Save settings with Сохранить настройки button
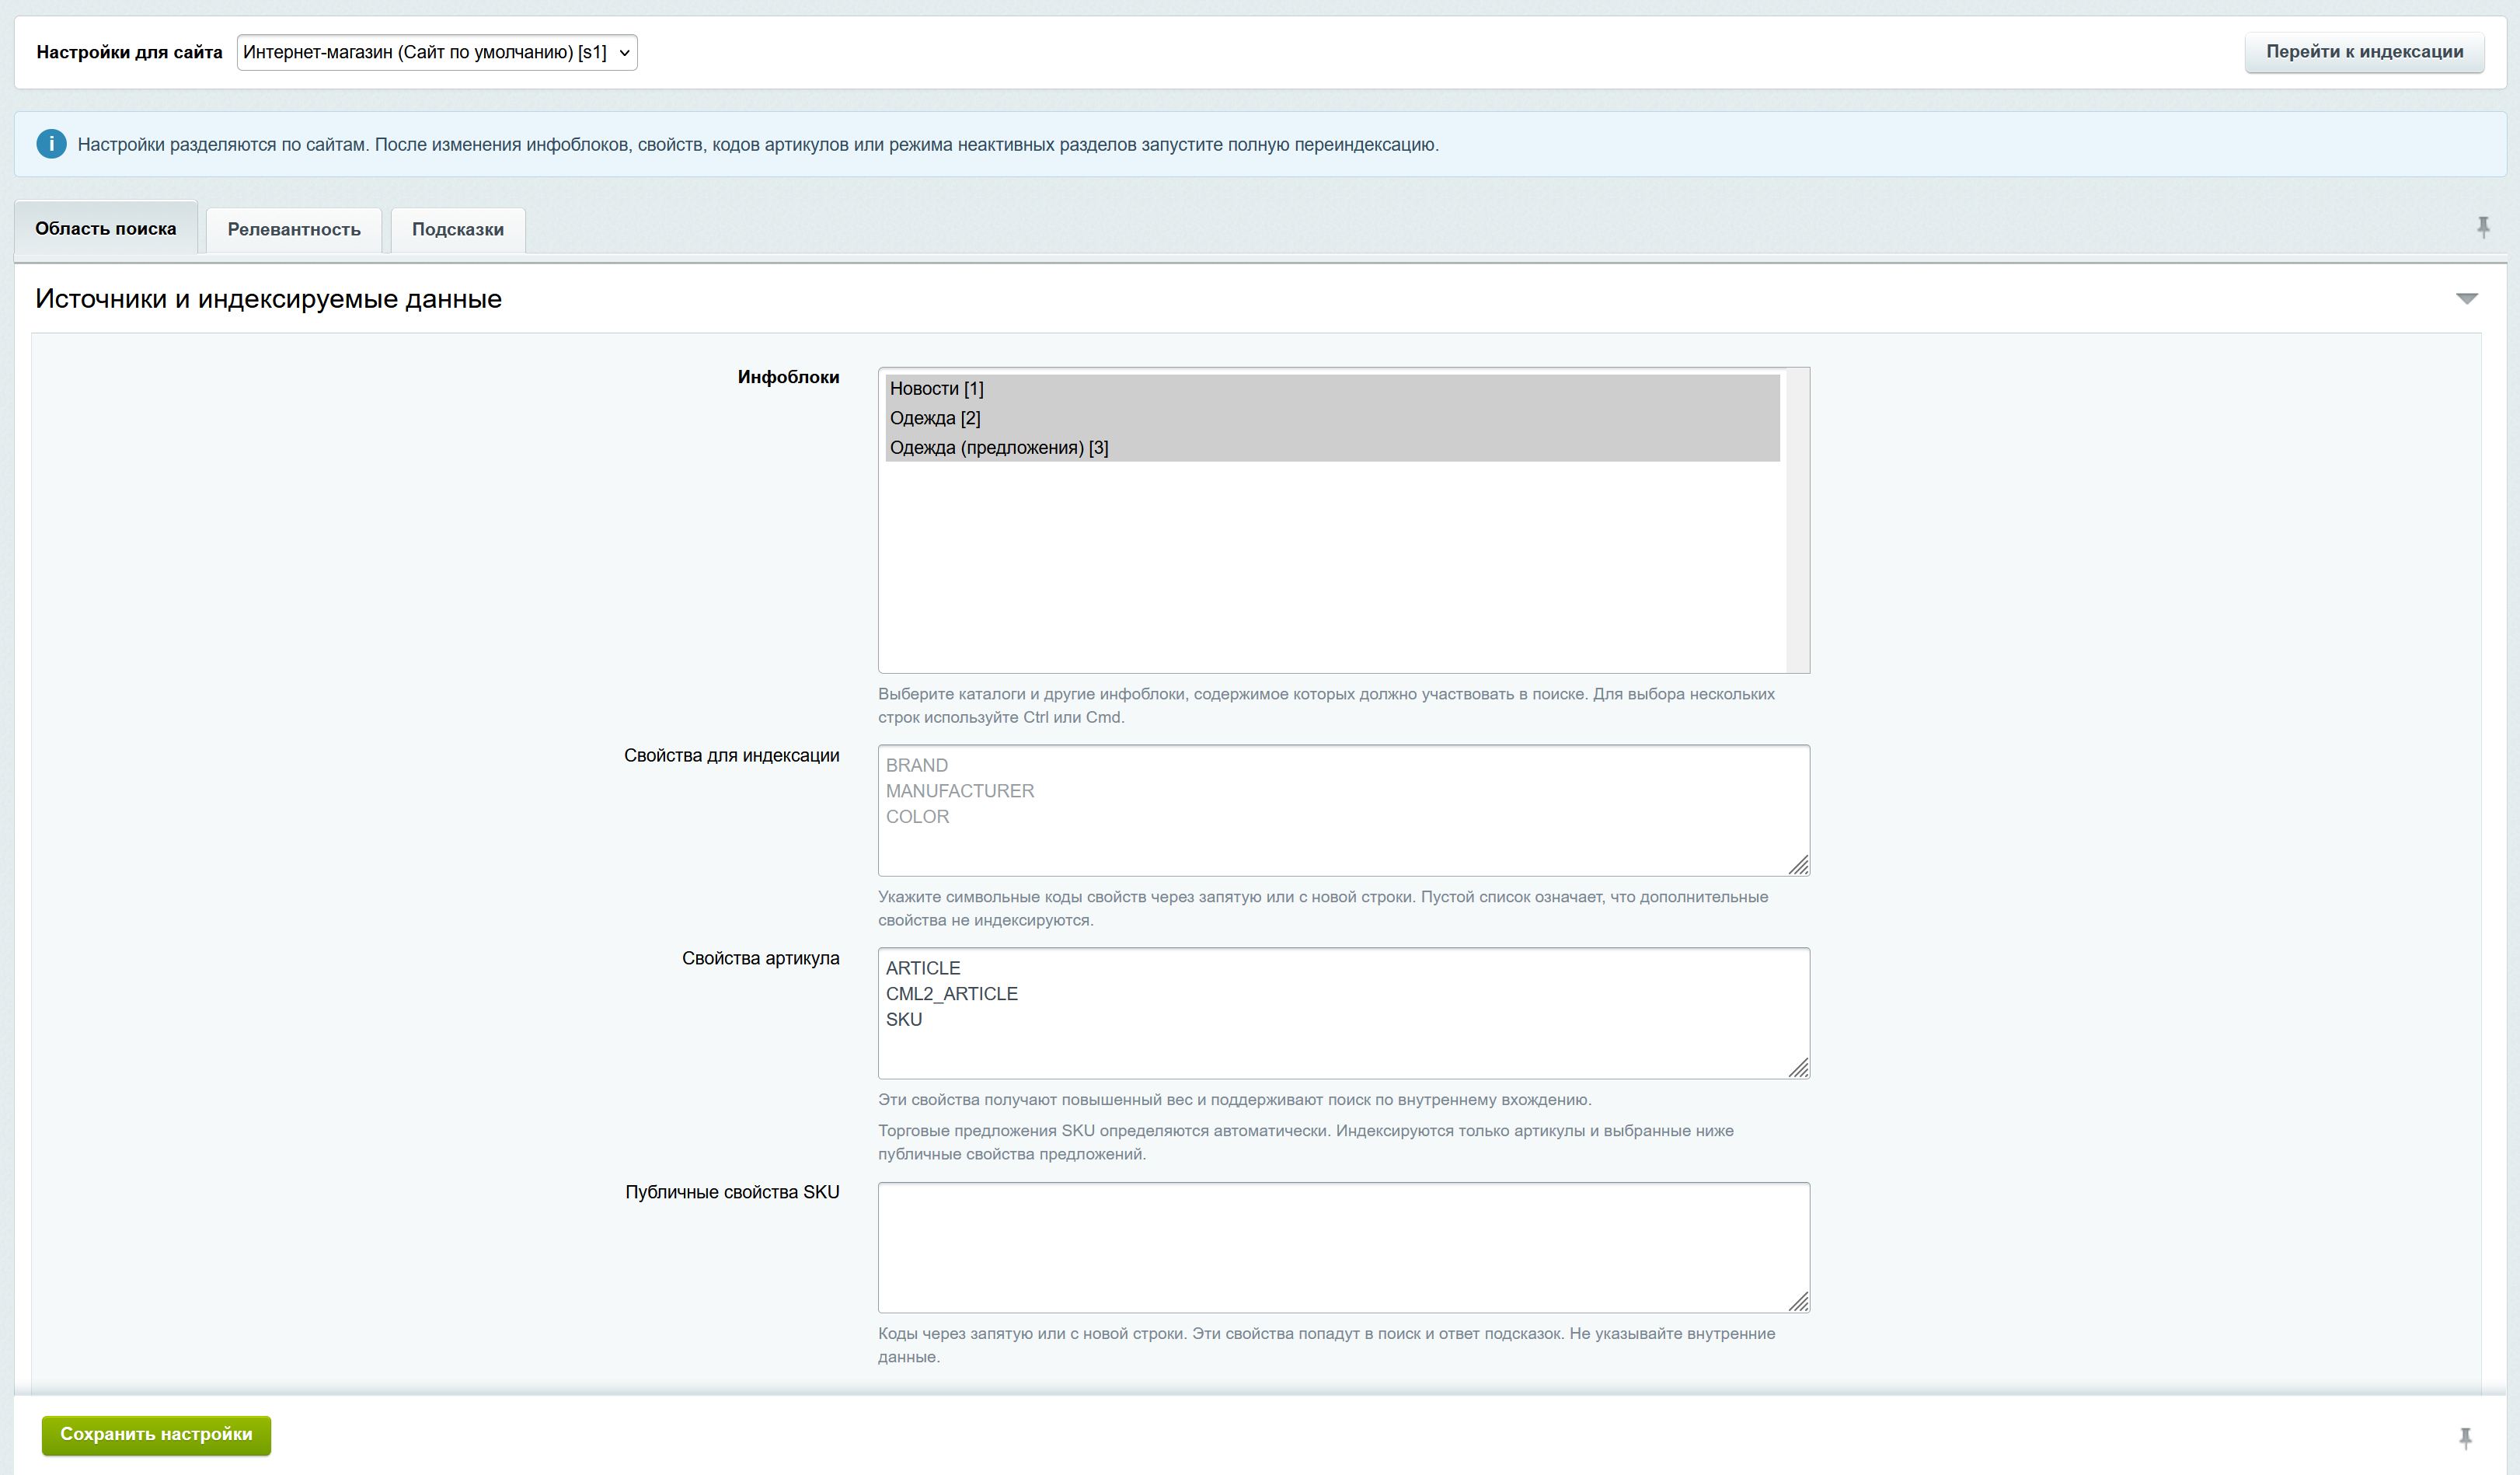Screen dimensions: 2520x1475 click(156, 1434)
